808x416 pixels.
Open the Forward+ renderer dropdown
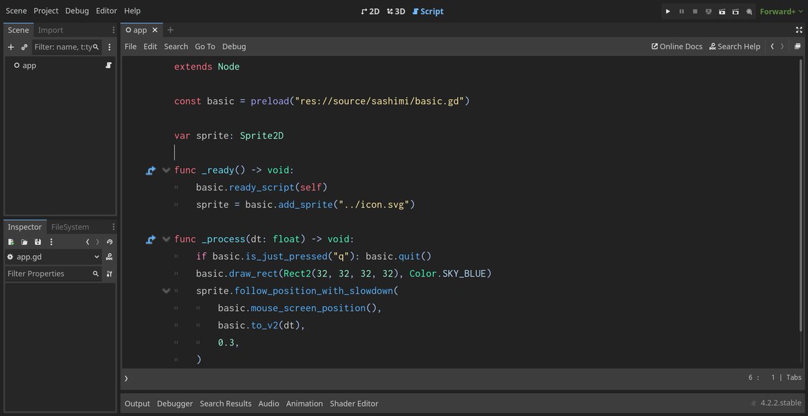780,11
